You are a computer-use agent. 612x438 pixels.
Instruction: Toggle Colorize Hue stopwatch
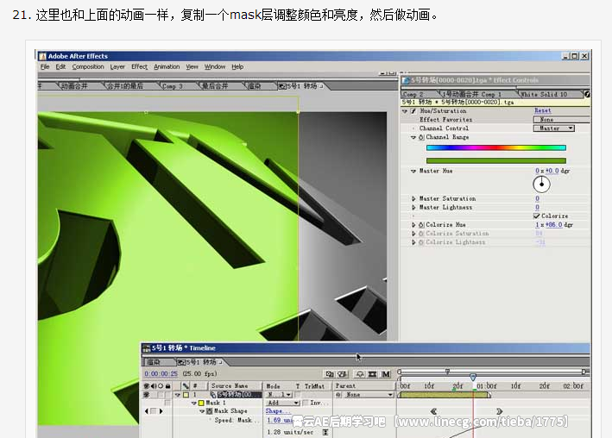[x=421, y=225]
